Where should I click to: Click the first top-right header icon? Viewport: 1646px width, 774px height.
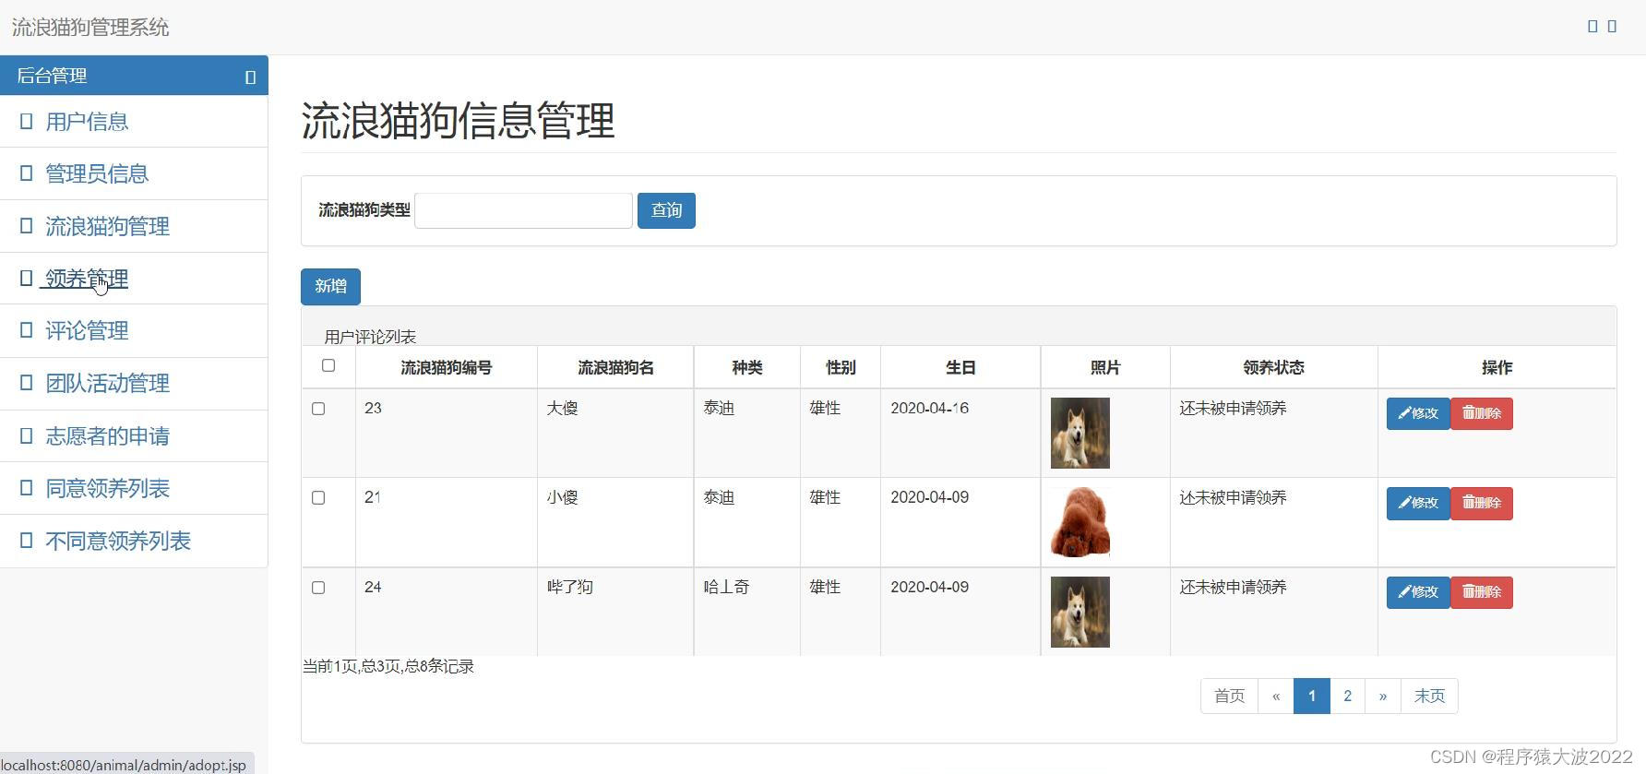pos(1592,27)
